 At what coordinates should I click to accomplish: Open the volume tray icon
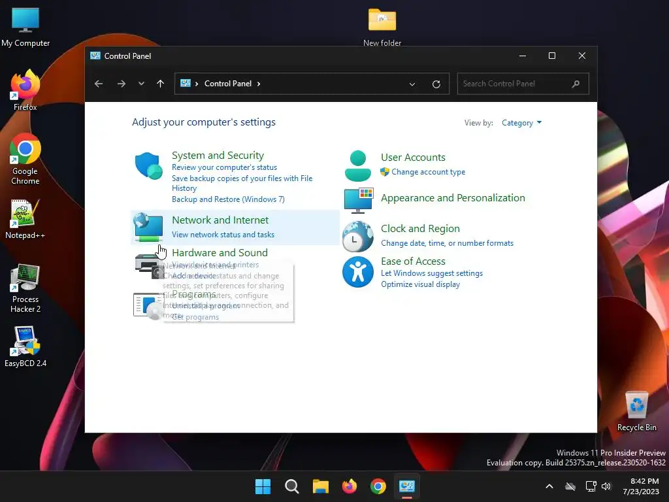click(x=606, y=486)
